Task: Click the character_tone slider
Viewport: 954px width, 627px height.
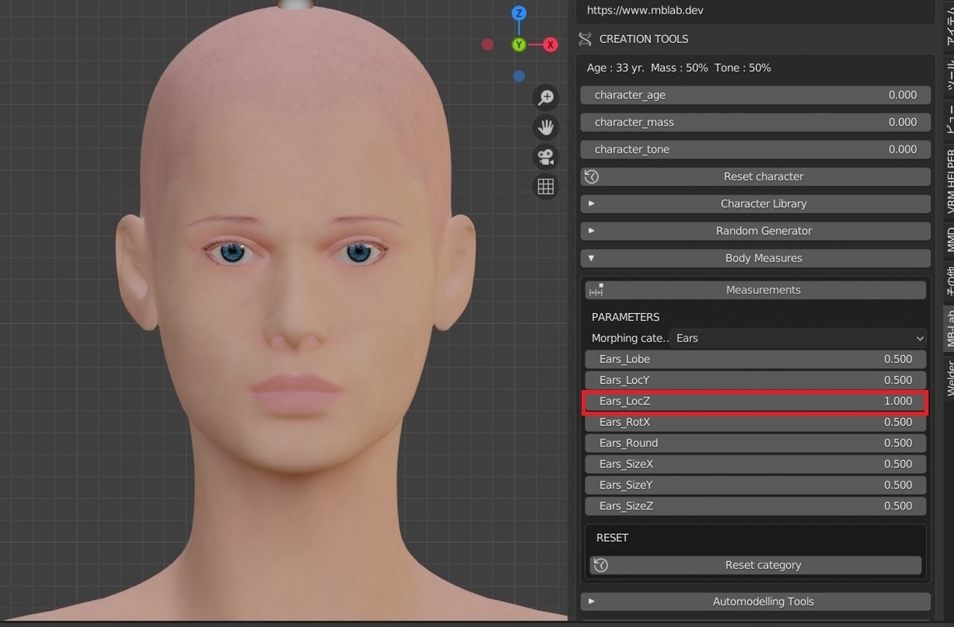Action: (x=755, y=149)
